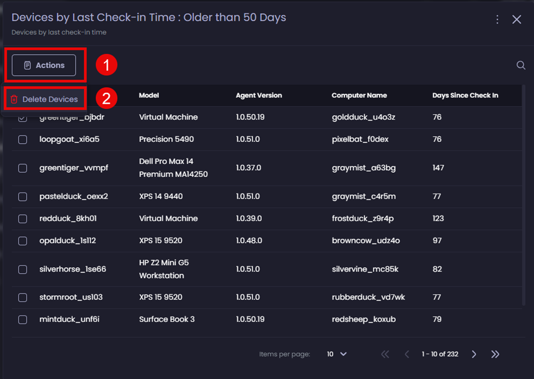The height and width of the screenshot is (379, 534).
Task: Click the Computer Name column header
Action: 359,95
